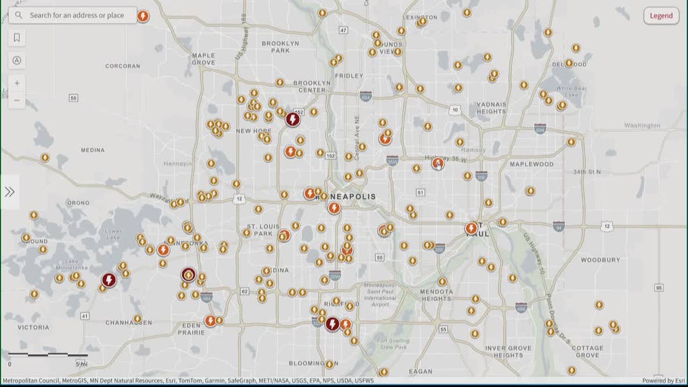Expand the collapsed left side panel

9,191
